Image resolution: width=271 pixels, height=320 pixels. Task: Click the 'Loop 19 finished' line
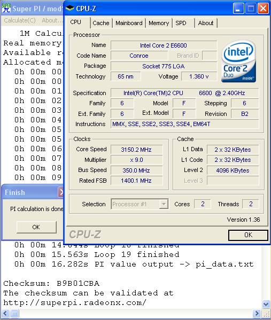(x=97, y=254)
